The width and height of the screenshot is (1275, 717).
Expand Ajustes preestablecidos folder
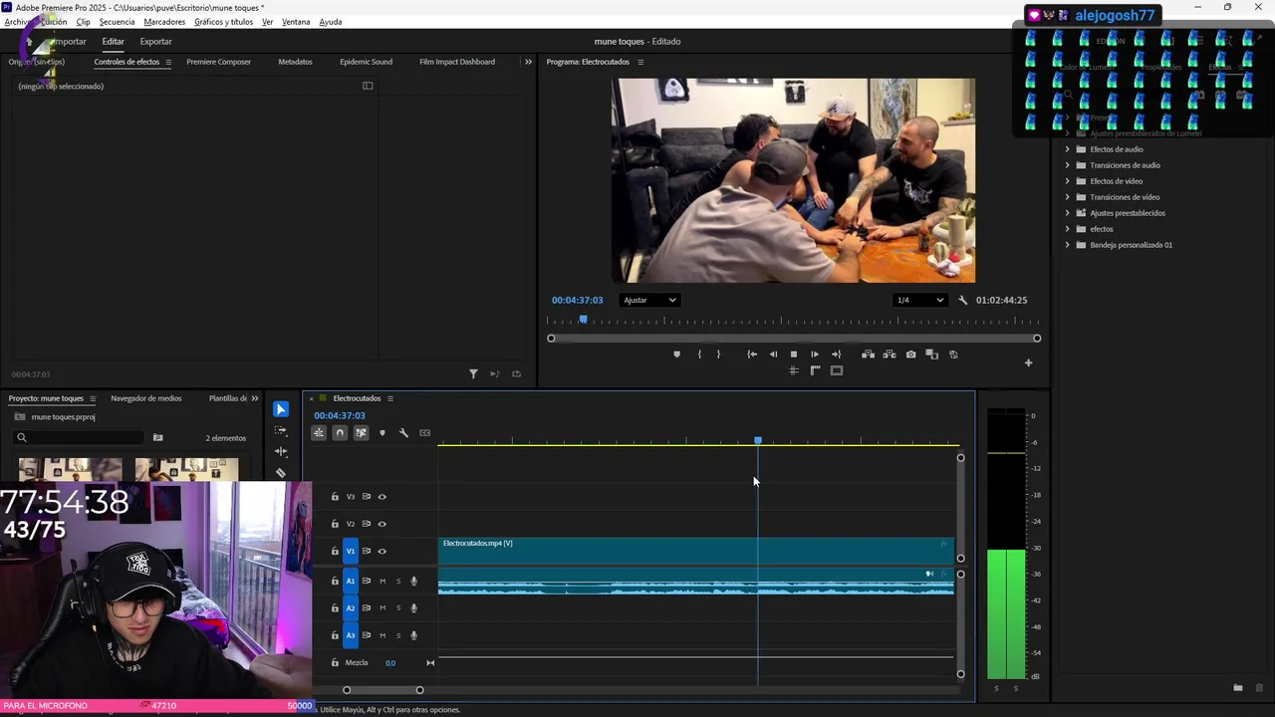click(1068, 213)
